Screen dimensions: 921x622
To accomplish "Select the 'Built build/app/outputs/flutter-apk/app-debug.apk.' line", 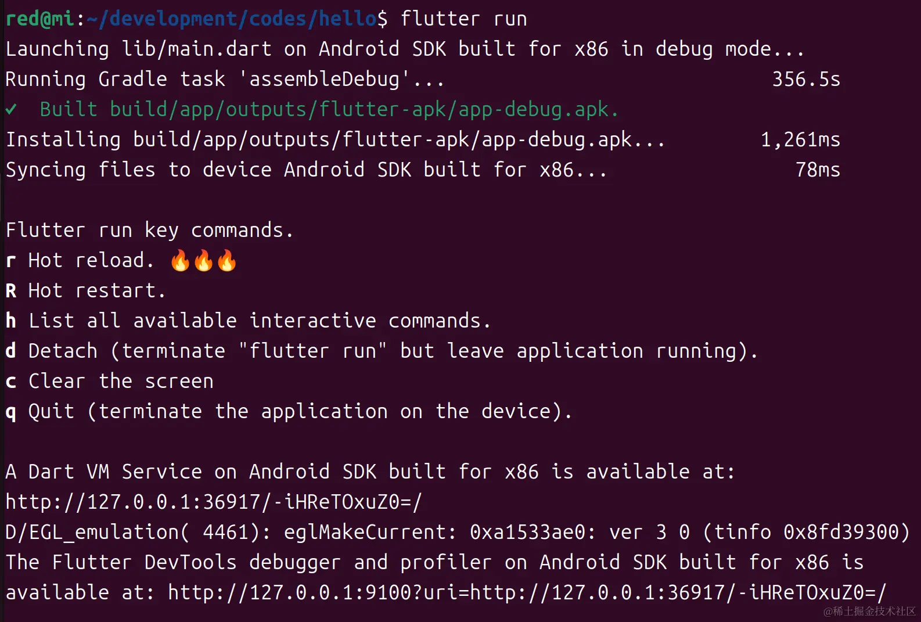I will pos(329,109).
